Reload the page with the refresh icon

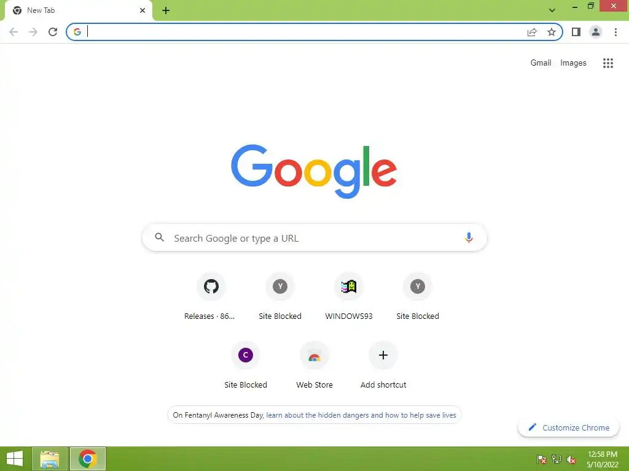(53, 32)
